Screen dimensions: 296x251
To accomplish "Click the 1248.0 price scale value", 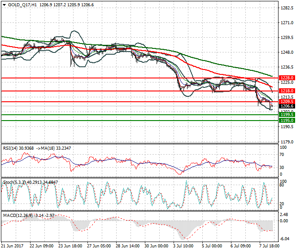I will [287, 52].
